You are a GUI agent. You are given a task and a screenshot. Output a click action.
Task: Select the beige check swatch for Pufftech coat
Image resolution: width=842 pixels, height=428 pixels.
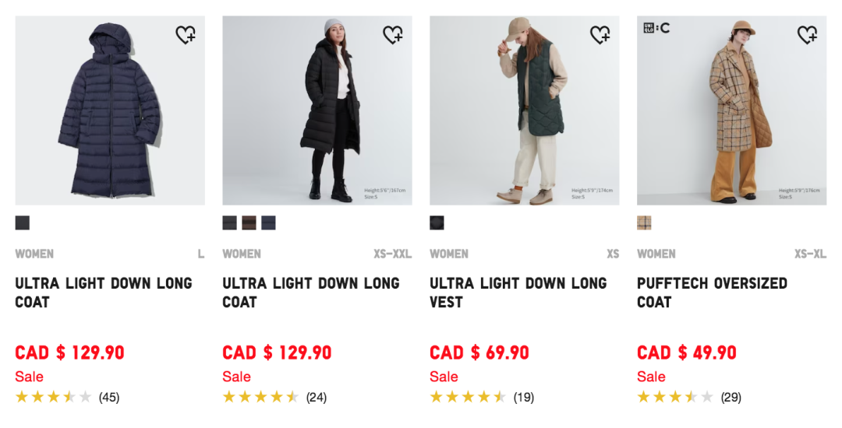(x=644, y=223)
